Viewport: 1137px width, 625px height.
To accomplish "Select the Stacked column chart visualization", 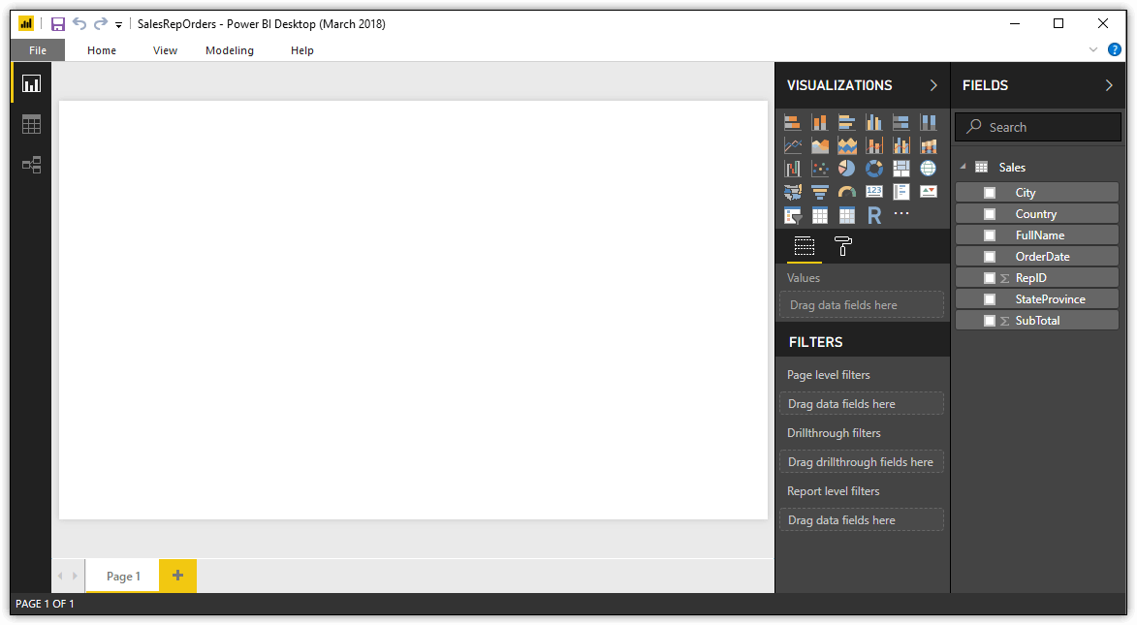I will pos(819,122).
